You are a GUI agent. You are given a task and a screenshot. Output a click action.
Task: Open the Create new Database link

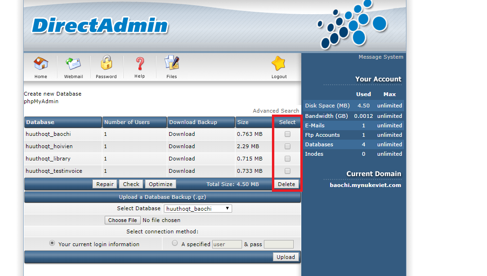click(x=53, y=94)
